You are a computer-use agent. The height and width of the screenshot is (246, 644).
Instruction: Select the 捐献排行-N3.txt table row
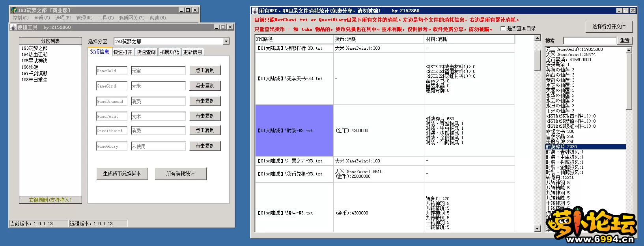(x=385, y=48)
